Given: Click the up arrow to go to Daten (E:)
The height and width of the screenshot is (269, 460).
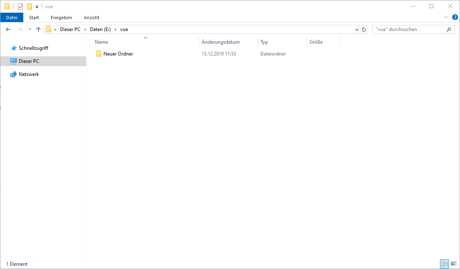Looking at the screenshot, I should point(38,29).
